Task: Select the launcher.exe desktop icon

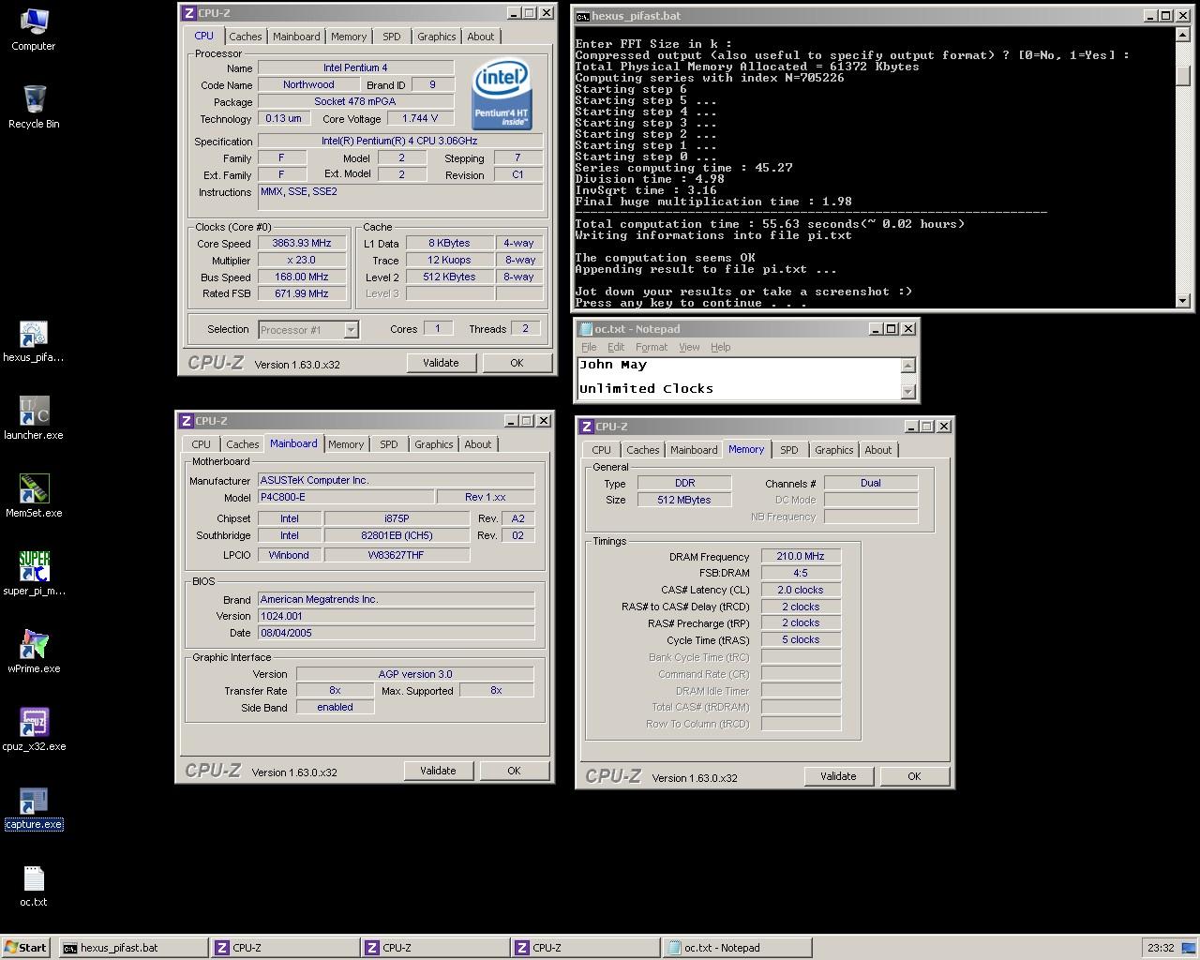Action: [34, 418]
